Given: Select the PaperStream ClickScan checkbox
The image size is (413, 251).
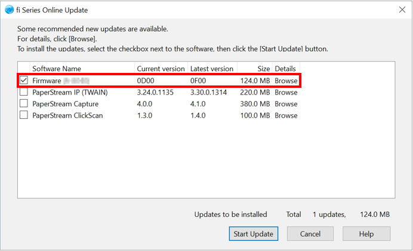Looking at the screenshot, I should pyautogui.click(x=24, y=115).
